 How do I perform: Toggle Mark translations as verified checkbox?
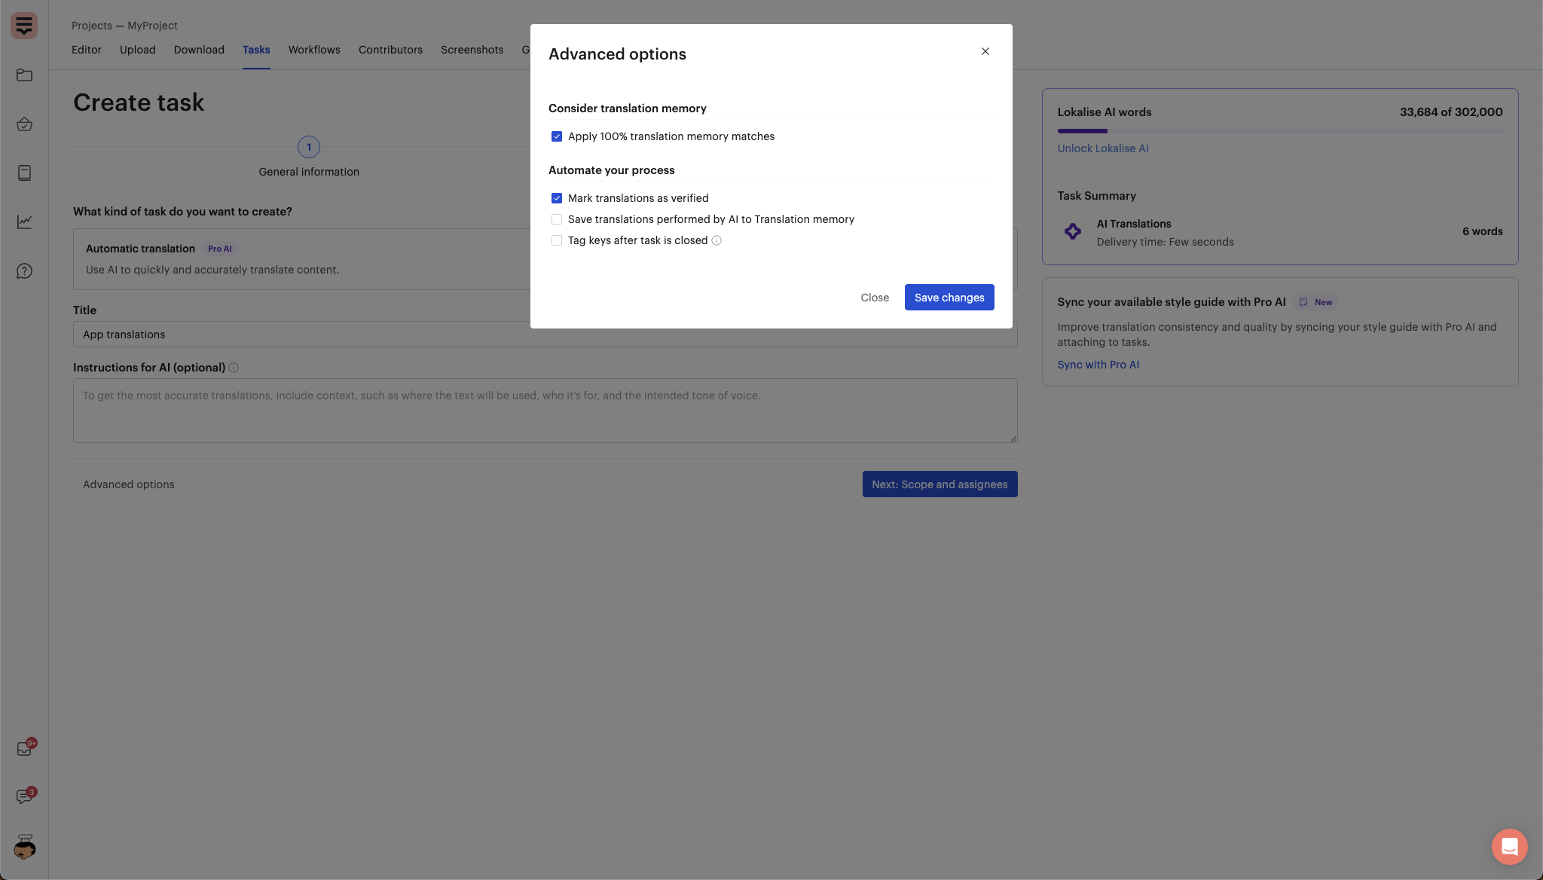coord(557,198)
